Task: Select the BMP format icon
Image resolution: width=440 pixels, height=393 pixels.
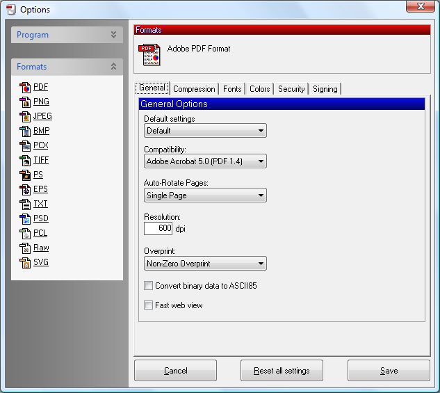Action: click(x=26, y=131)
